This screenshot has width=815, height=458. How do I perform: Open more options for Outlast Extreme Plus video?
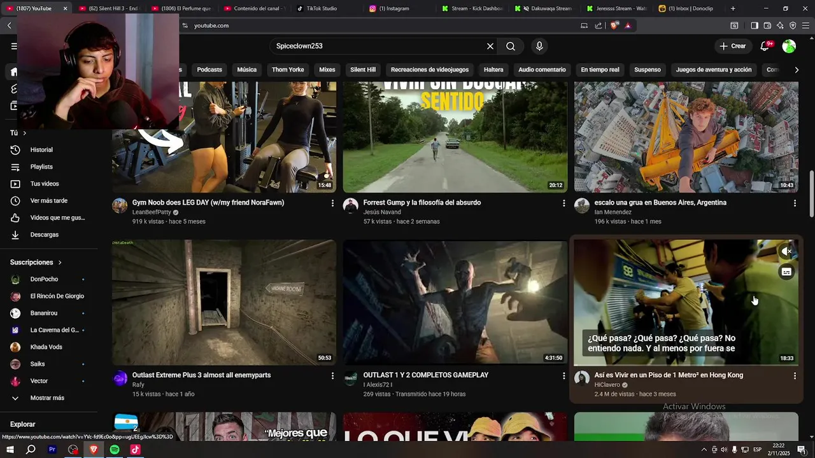[x=332, y=376]
